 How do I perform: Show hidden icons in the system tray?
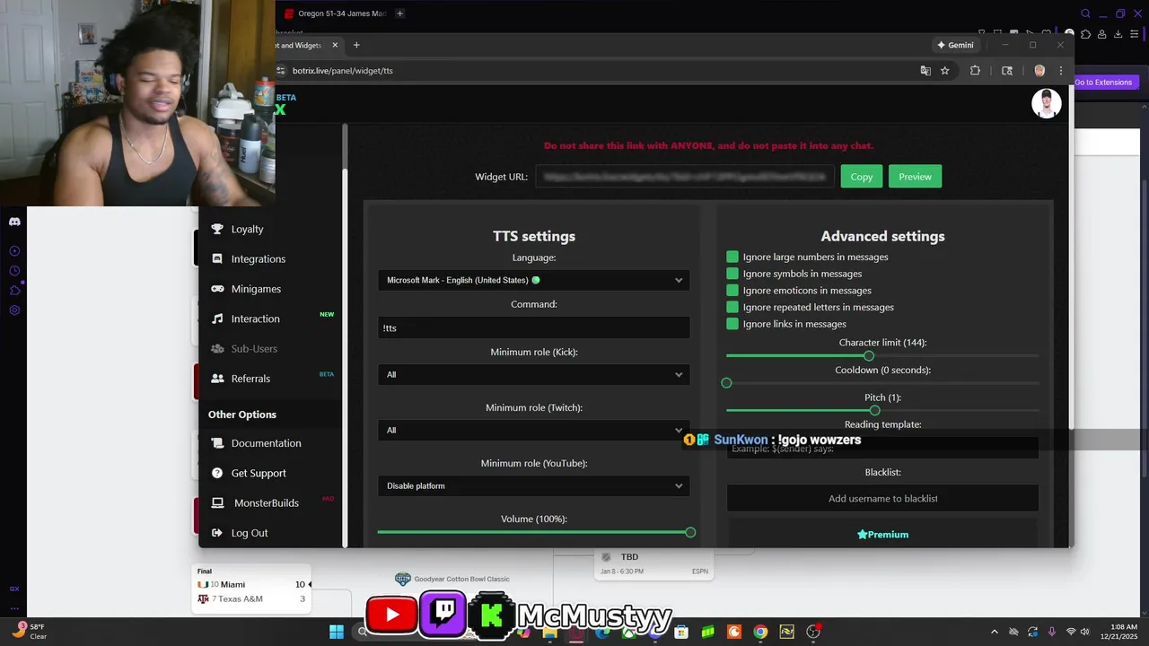(994, 632)
